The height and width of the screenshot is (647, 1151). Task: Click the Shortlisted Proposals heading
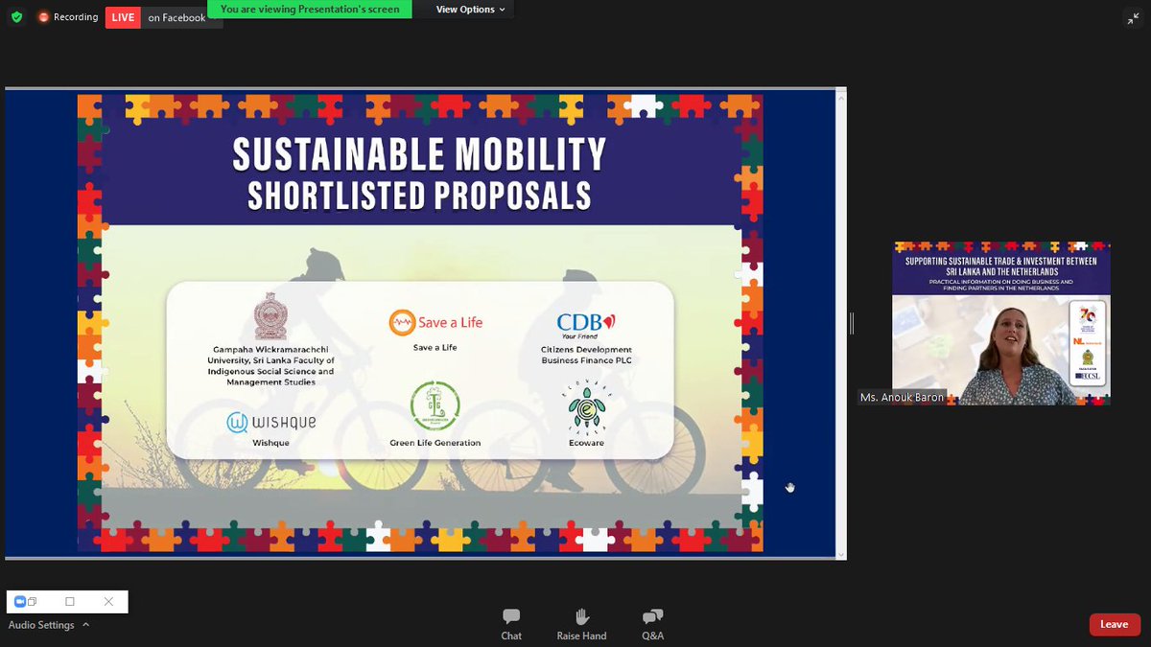coord(419,196)
